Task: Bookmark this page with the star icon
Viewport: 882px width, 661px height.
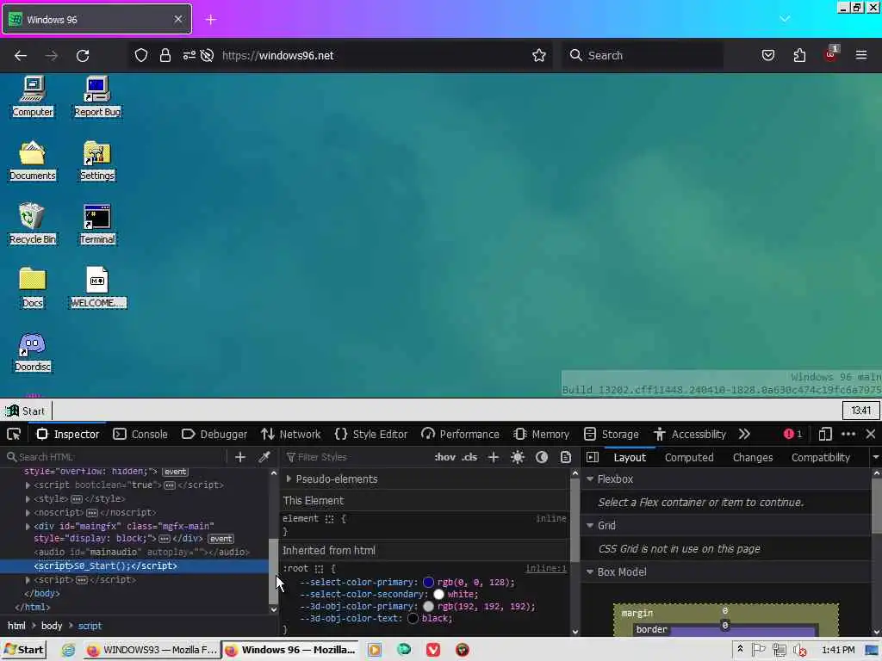Action: pyautogui.click(x=539, y=55)
